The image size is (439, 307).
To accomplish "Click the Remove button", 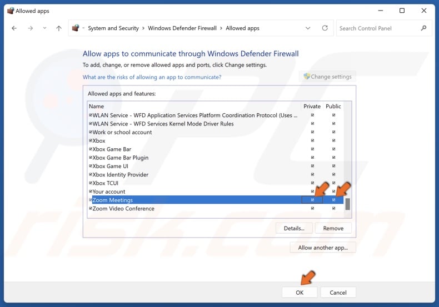I will (333, 228).
